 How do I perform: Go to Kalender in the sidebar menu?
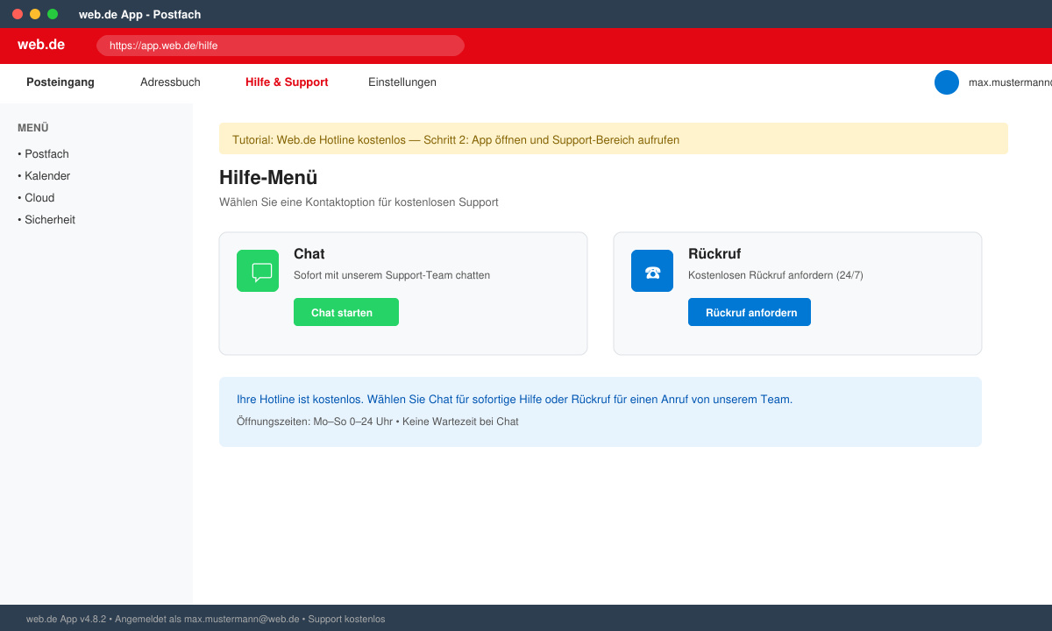point(44,176)
